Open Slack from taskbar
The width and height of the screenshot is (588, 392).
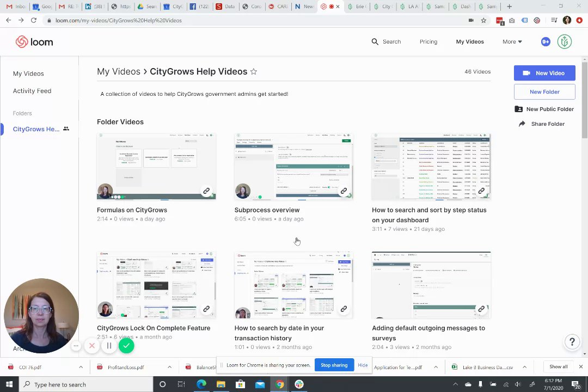pos(299,384)
